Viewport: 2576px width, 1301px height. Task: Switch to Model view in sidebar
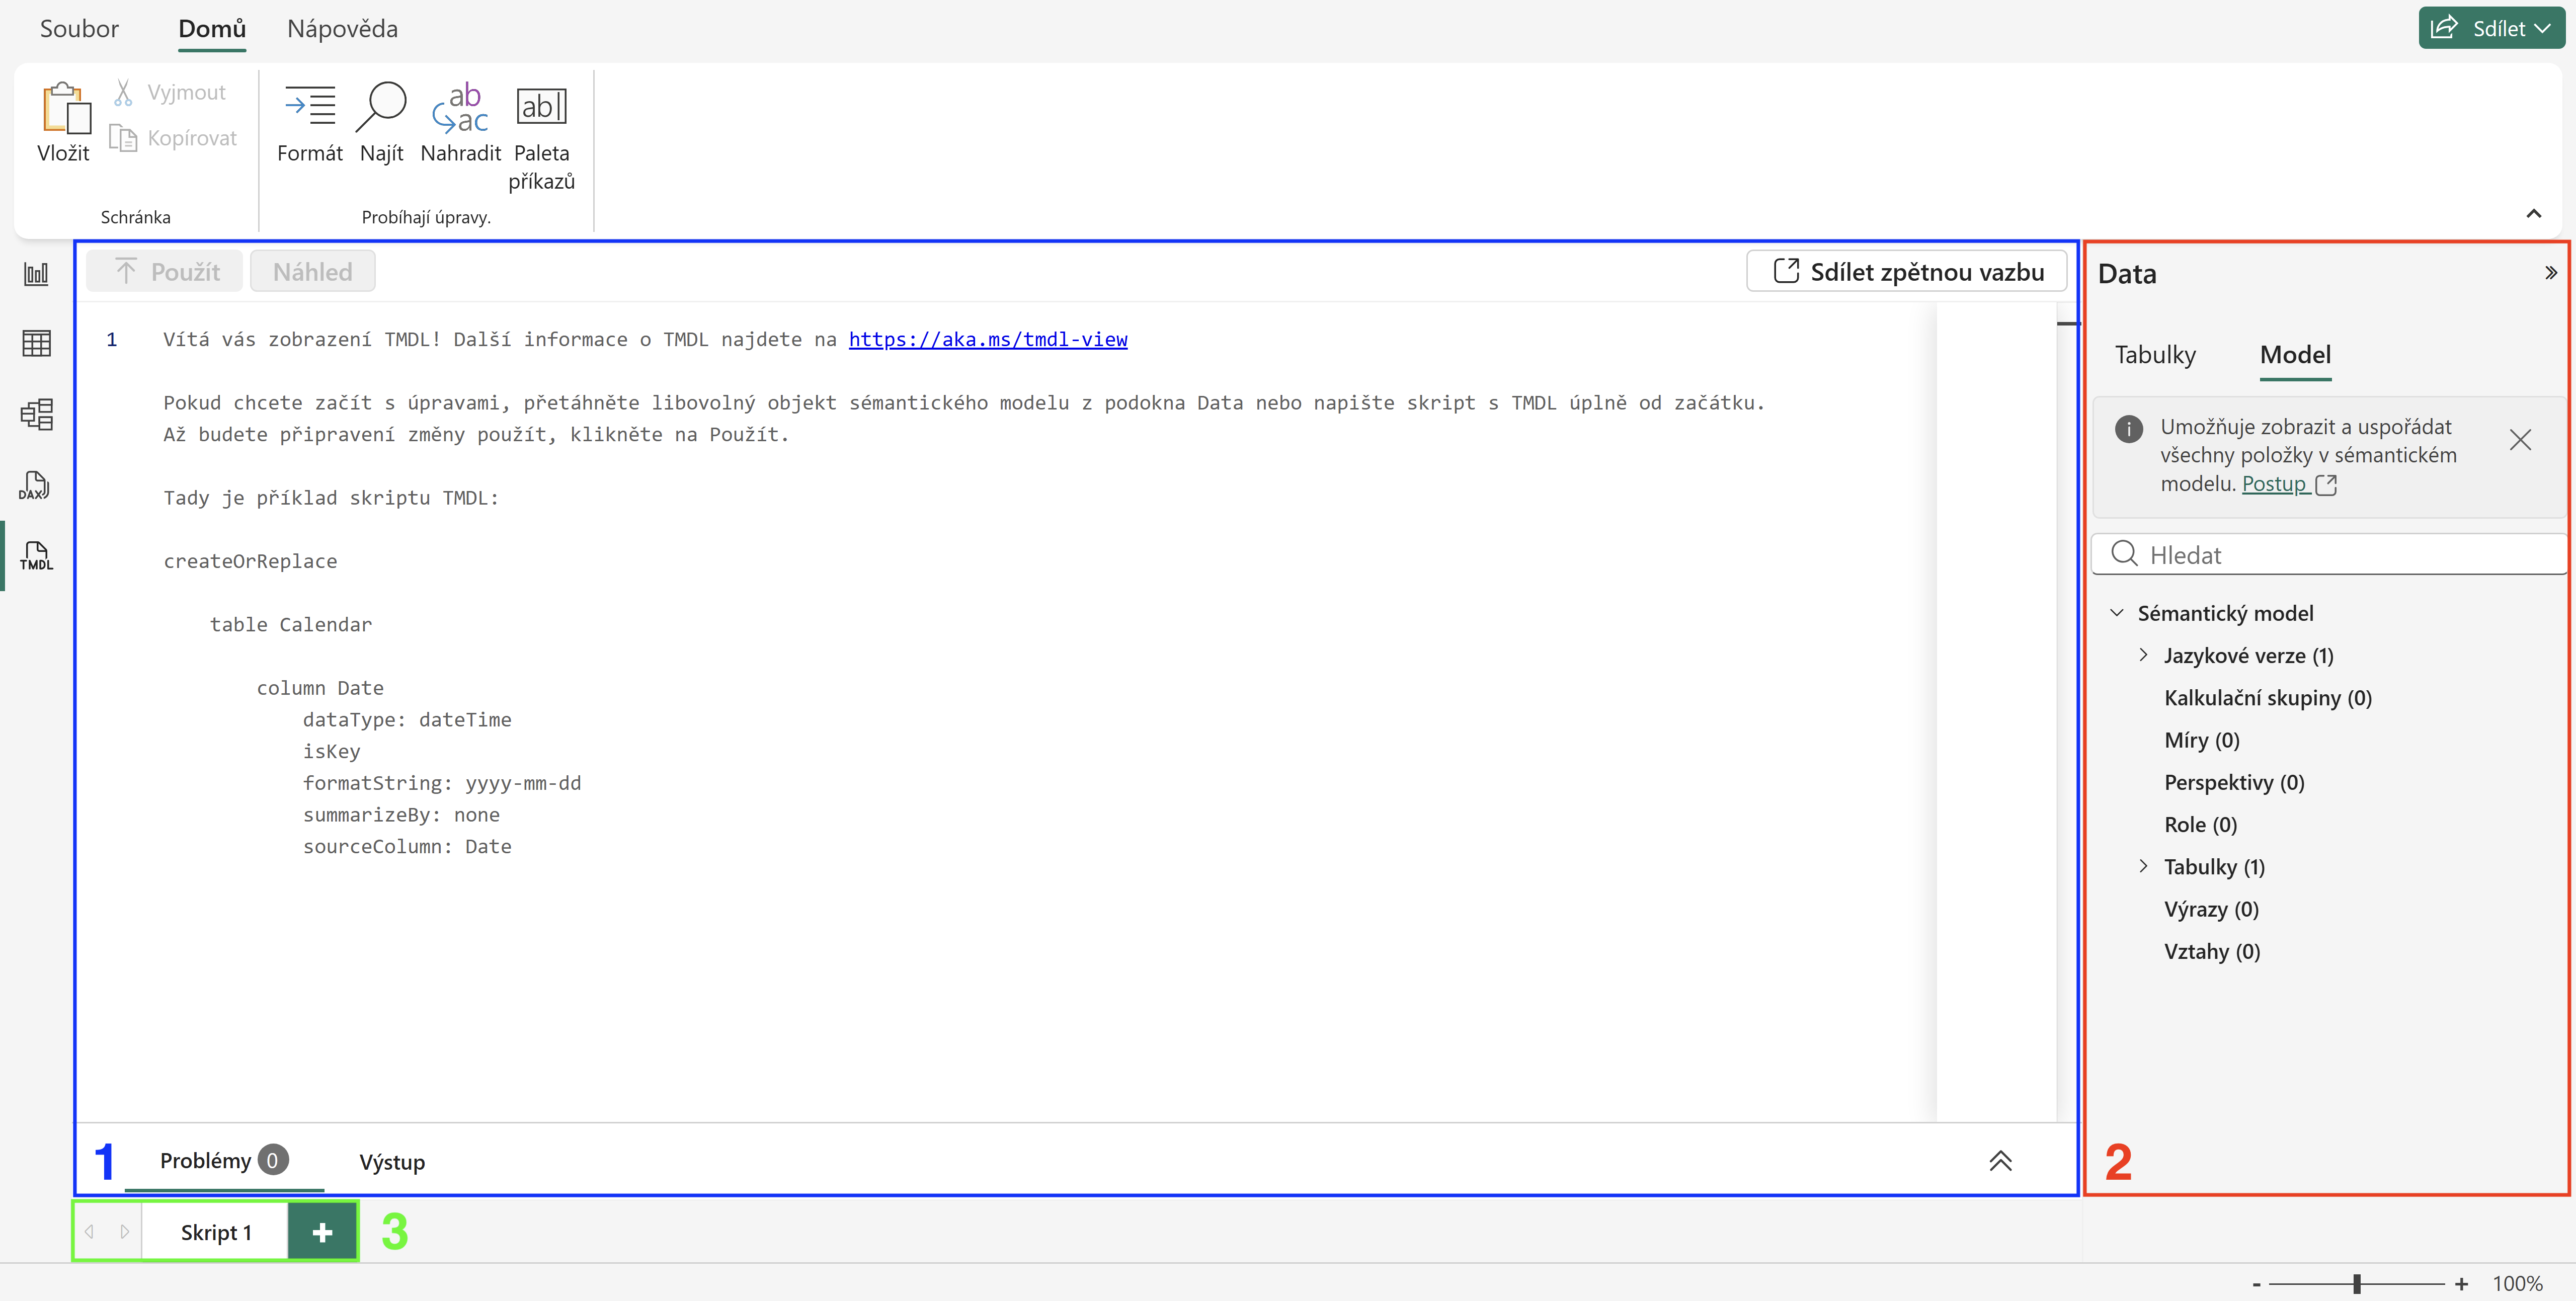36,414
